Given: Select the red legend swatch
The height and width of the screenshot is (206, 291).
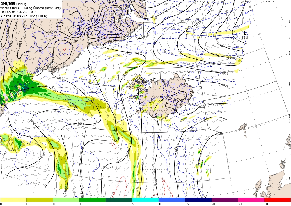Looking at the screenshot, I should (278, 200).
